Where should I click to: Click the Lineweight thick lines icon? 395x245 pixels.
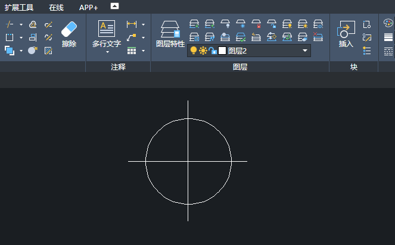pos(388,37)
